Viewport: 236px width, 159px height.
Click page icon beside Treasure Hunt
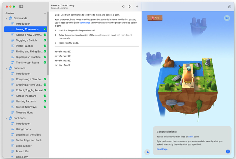point(13,113)
